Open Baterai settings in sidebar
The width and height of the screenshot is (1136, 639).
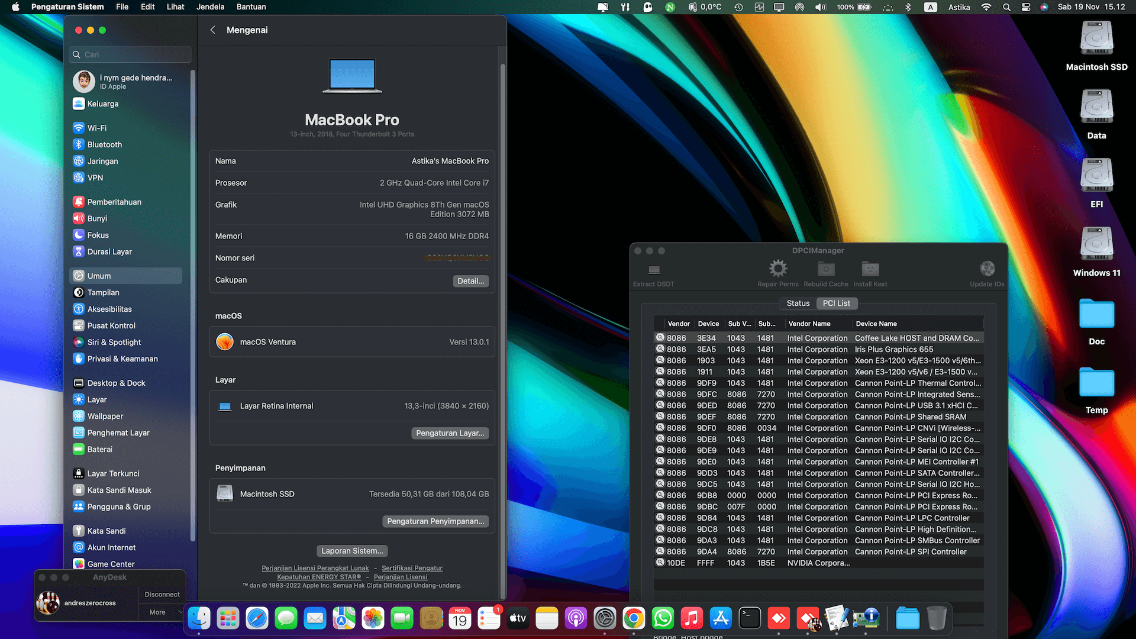click(x=125, y=449)
